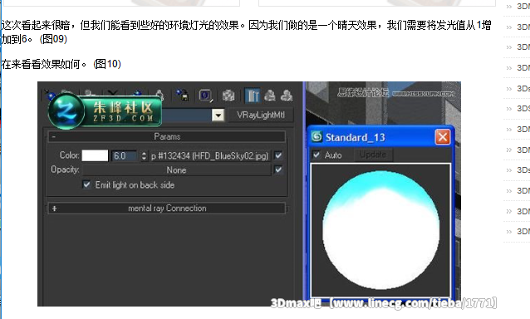Click the Go Forward to Sibling icon
Viewport: 530px width, 319px height.
coord(287,96)
